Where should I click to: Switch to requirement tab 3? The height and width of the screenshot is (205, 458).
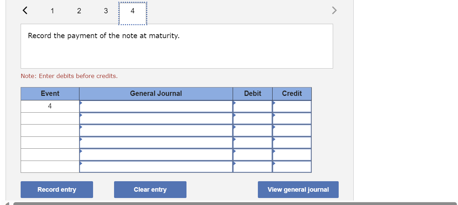pyautogui.click(x=105, y=11)
